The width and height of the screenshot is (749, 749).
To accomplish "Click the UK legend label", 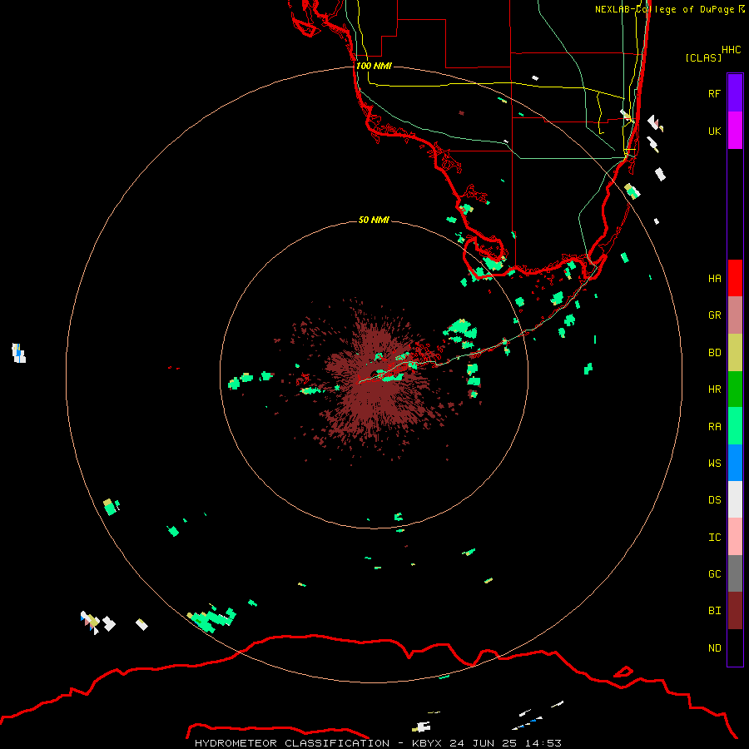I will [x=714, y=131].
